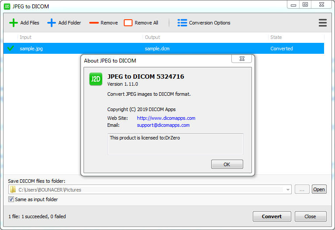The image size is (335, 230).
Task: Click the Add Files label
Action: click(30, 23)
